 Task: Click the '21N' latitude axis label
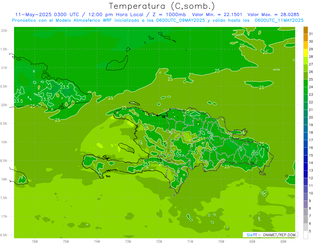tap(4, 68)
